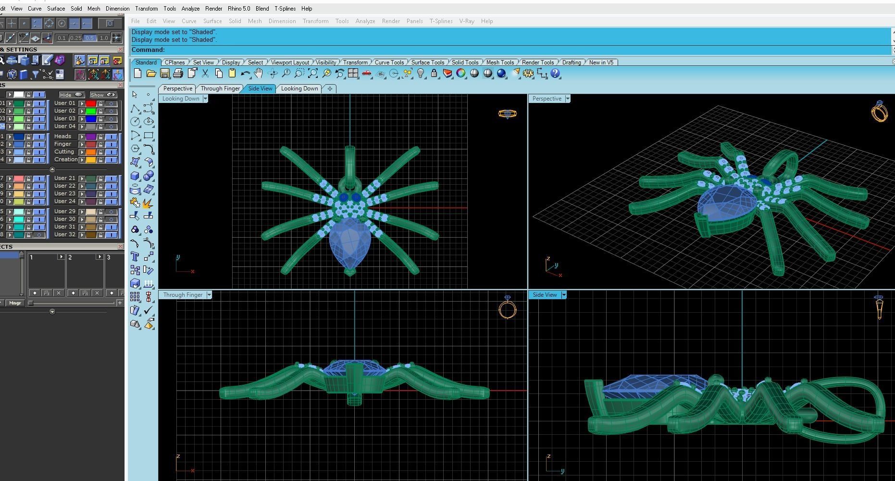895x481 pixels.
Task: Open Looking Down viewport title dropdown arrow
Action: pyautogui.click(x=205, y=99)
